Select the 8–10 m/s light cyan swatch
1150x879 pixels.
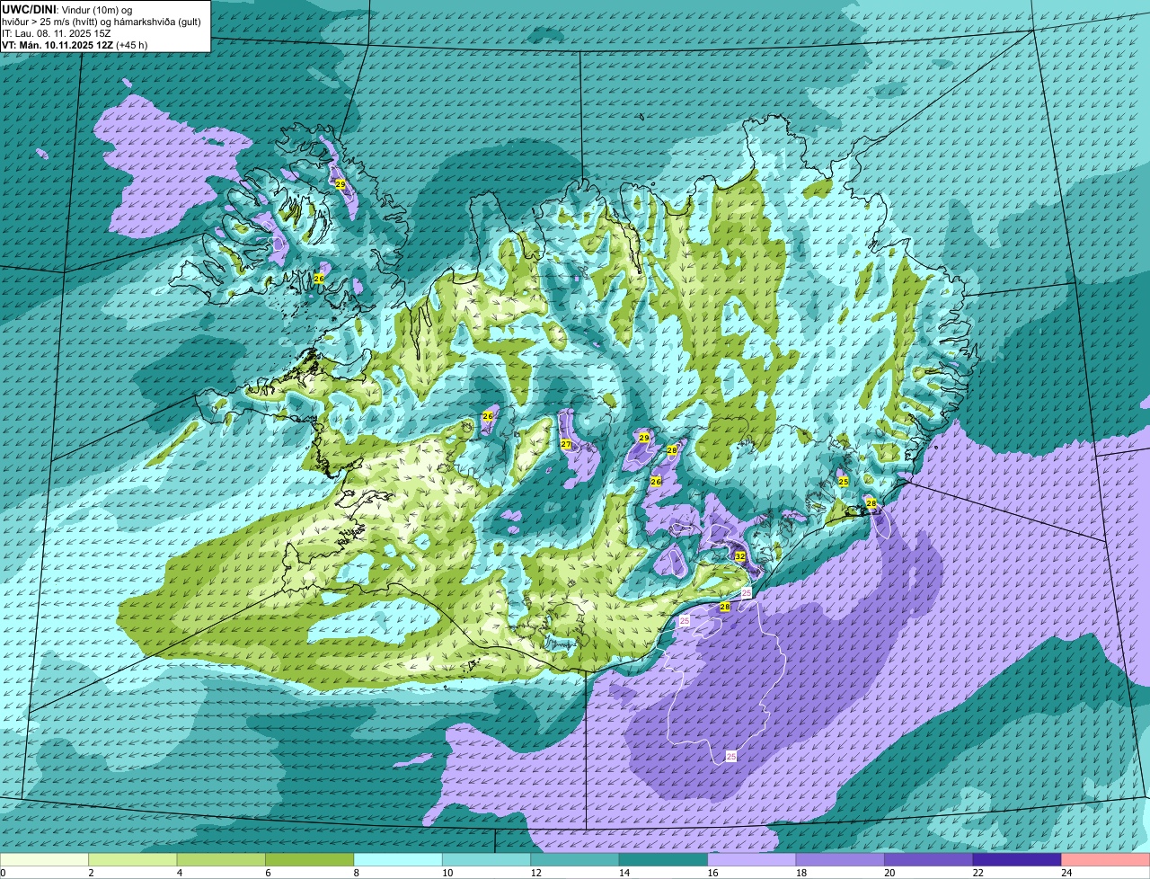click(x=398, y=859)
